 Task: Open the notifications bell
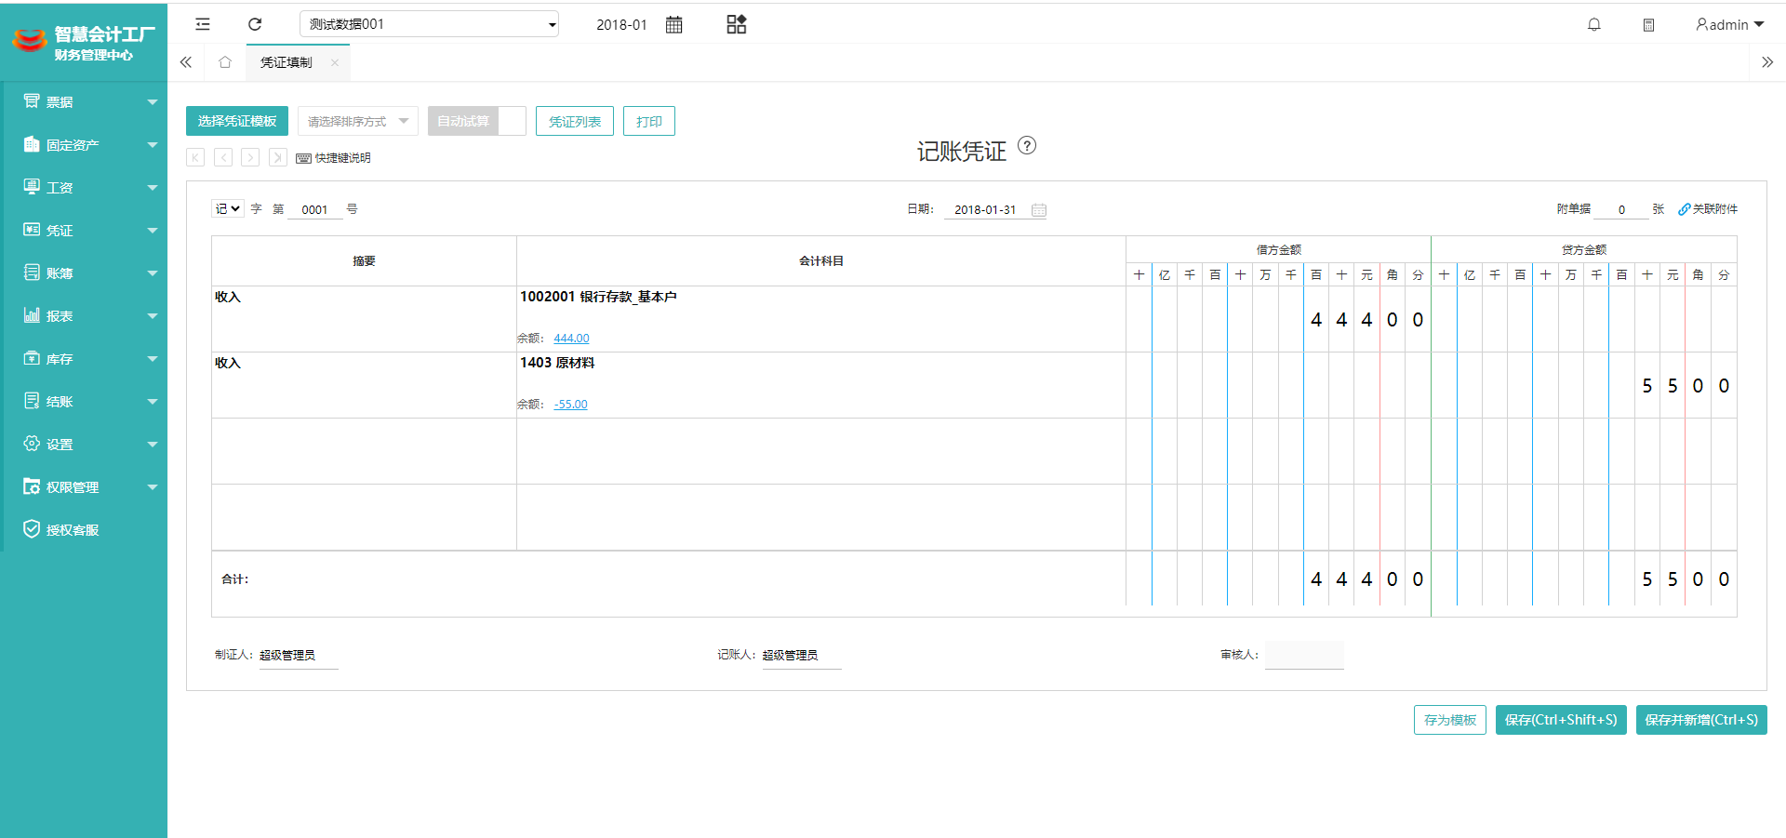[1594, 25]
